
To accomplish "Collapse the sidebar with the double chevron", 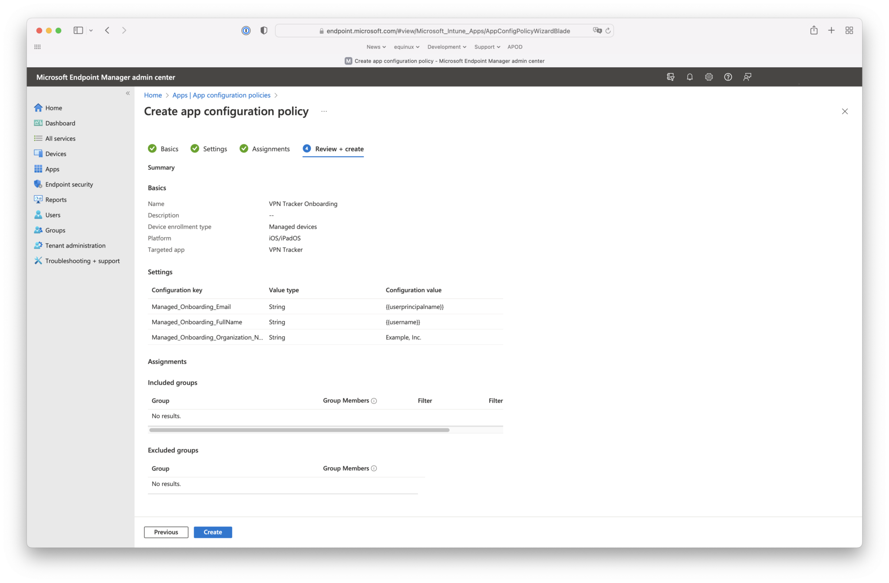I will click(x=128, y=93).
